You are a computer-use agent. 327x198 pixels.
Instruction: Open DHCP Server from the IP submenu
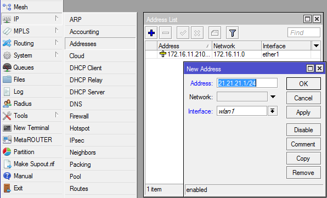pyautogui.click(x=100, y=92)
